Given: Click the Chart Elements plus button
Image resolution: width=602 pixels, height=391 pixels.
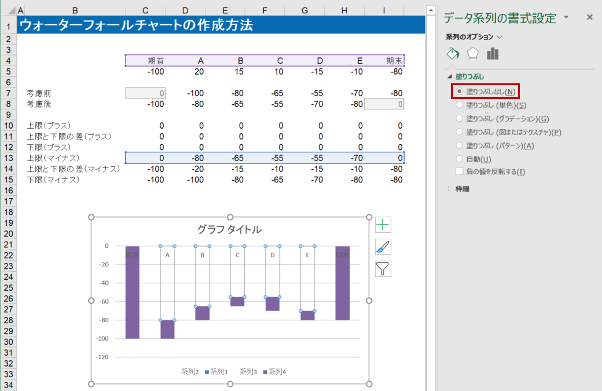Looking at the screenshot, I should pyautogui.click(x=383, y=225).
